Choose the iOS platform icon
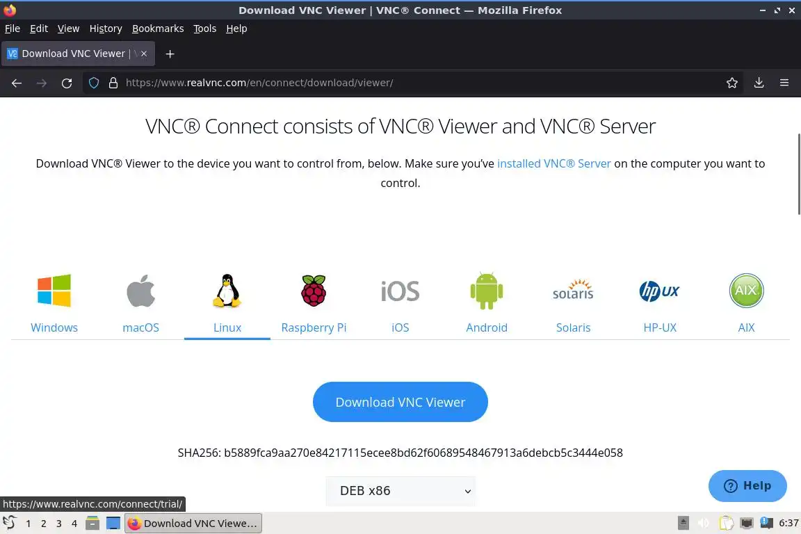Image resolution: width=801 pixels, height=534 pixels. [x=400, y=291]
